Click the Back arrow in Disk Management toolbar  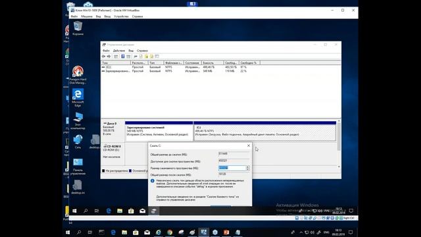coord(104,57)
